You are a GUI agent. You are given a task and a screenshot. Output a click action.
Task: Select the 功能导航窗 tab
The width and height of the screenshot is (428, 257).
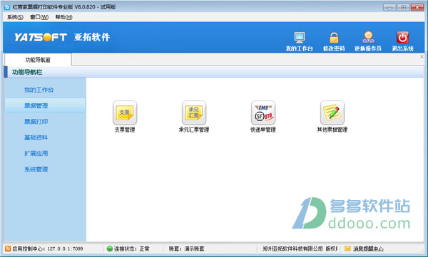click(x=38, y=60)
